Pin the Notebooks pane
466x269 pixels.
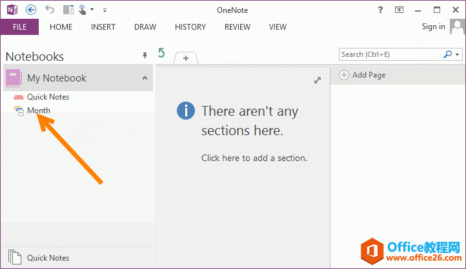tap(145, 56)
